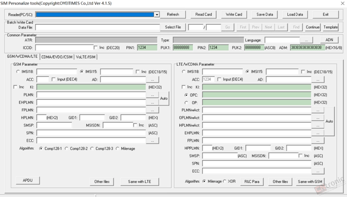Click LTE Auto button beside PLMNwAct
The image size is (347, 197).
coord(329,121)
